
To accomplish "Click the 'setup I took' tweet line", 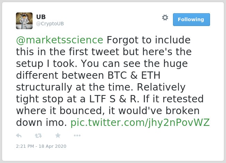I will (x=102, y=63).
